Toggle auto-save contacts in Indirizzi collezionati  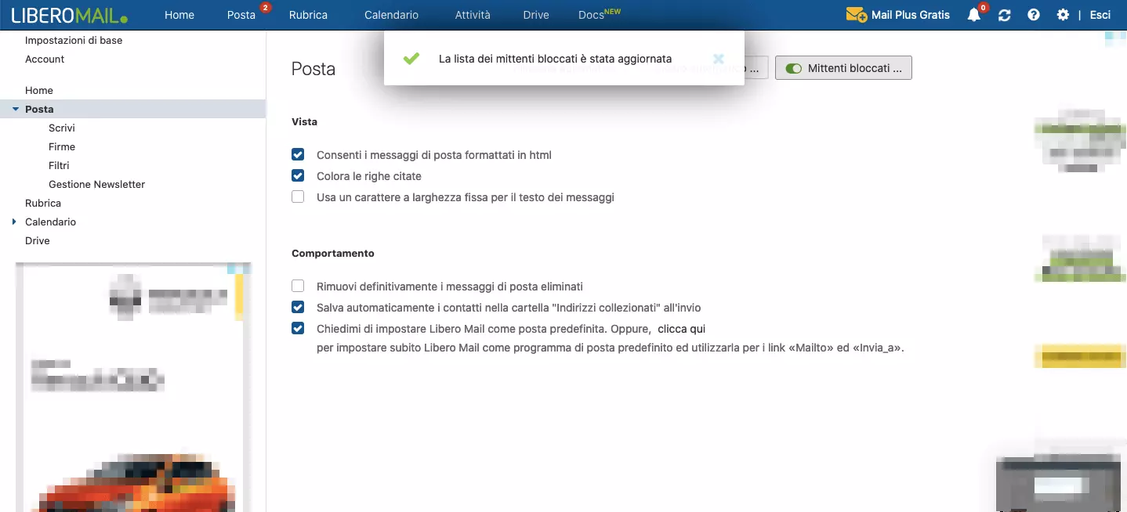[298, 308]
